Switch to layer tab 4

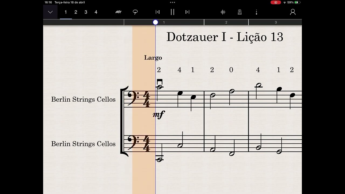96,12
